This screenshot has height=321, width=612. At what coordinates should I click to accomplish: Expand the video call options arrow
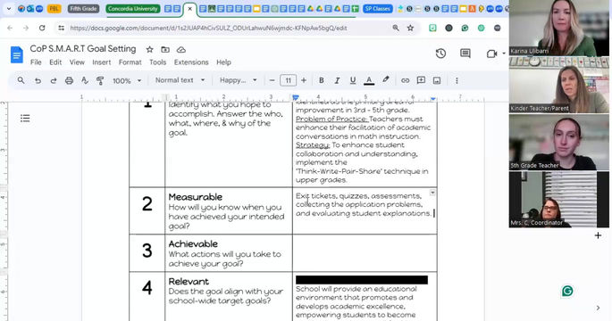504,53
